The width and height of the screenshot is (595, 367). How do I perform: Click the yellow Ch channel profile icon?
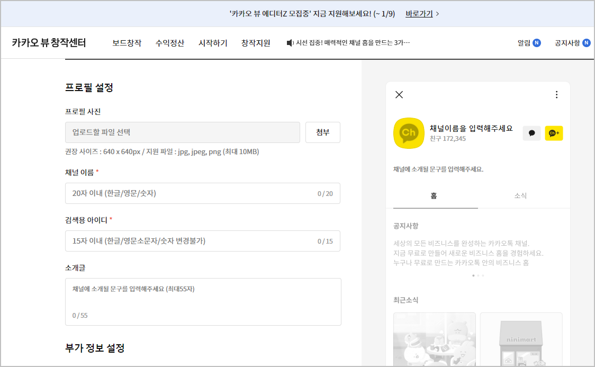(409, 133)
